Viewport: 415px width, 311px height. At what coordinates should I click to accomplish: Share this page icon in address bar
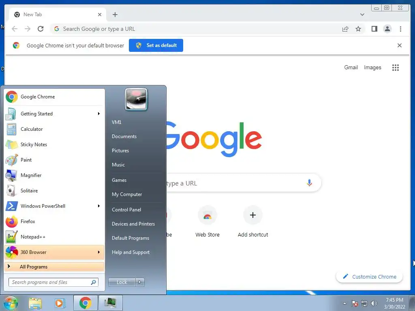tap(345, 29)
